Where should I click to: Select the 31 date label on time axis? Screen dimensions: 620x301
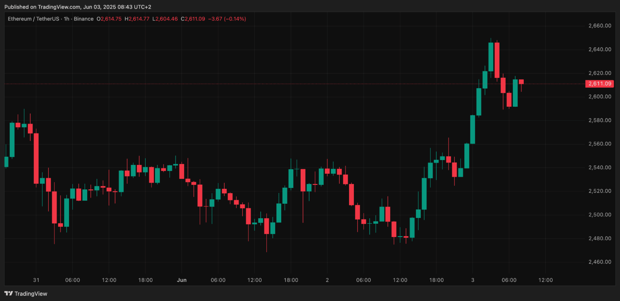click(x=36, y=280)
